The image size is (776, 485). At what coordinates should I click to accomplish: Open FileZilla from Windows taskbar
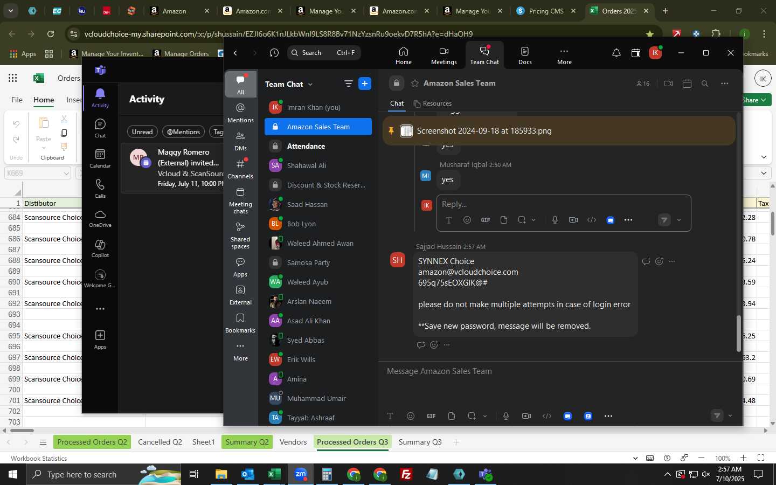406,474
